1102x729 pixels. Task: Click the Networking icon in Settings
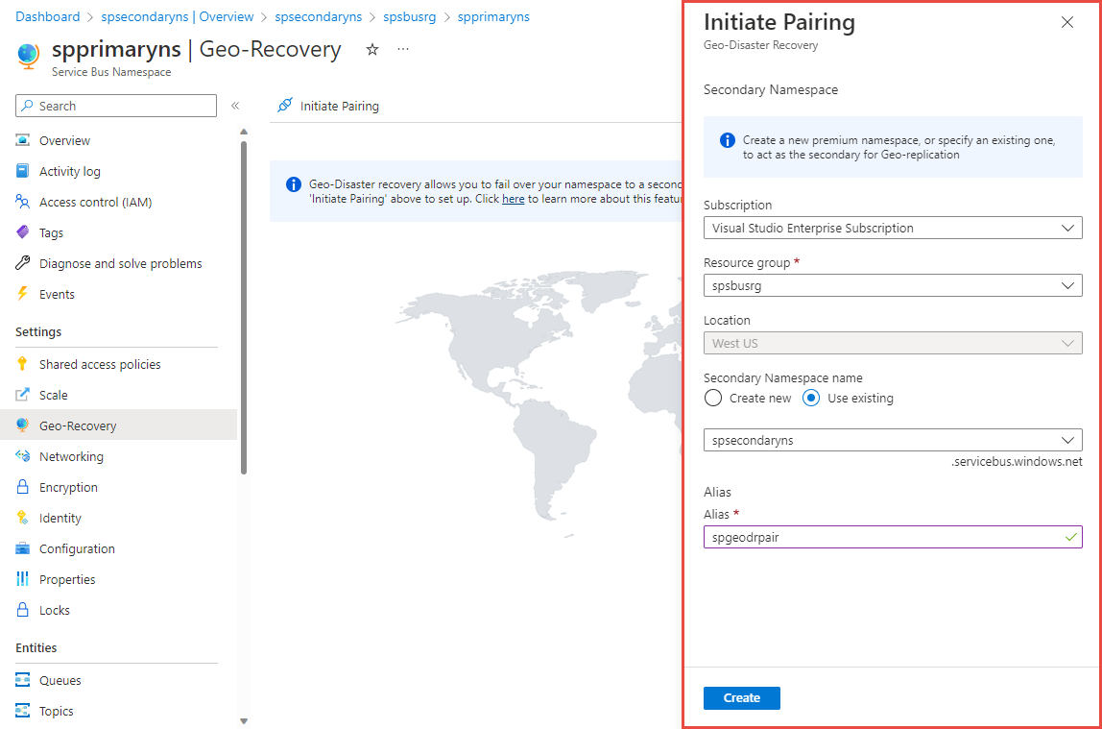pos(23,456)
